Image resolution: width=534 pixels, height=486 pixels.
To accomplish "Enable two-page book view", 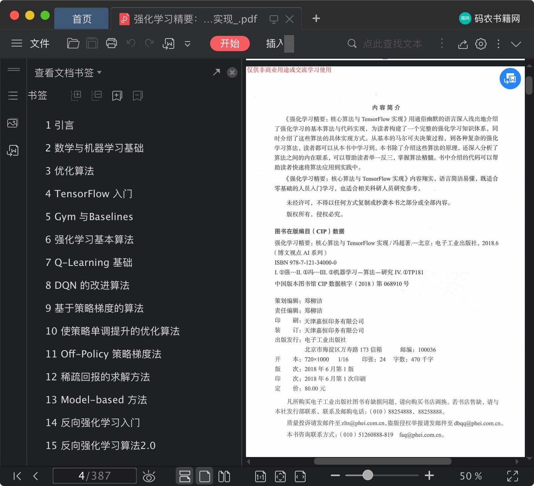I will pos(224,476).
